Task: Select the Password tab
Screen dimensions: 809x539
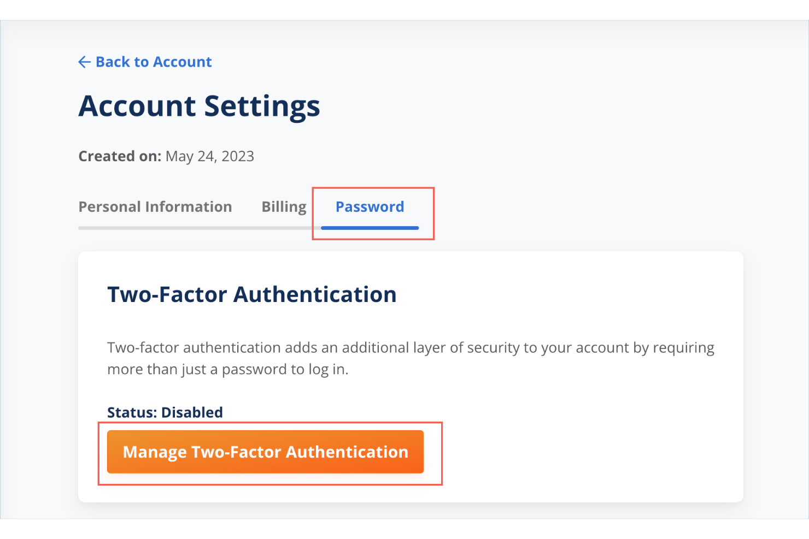Action: (x=370, y=207)
